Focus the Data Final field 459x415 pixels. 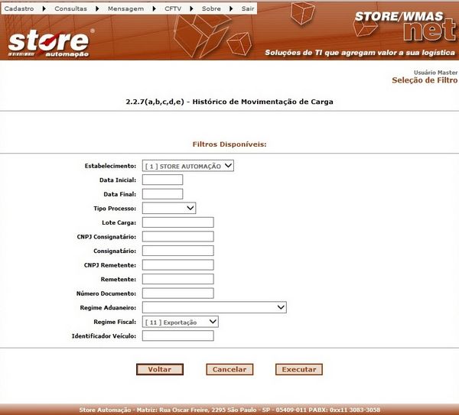point(162,194)
